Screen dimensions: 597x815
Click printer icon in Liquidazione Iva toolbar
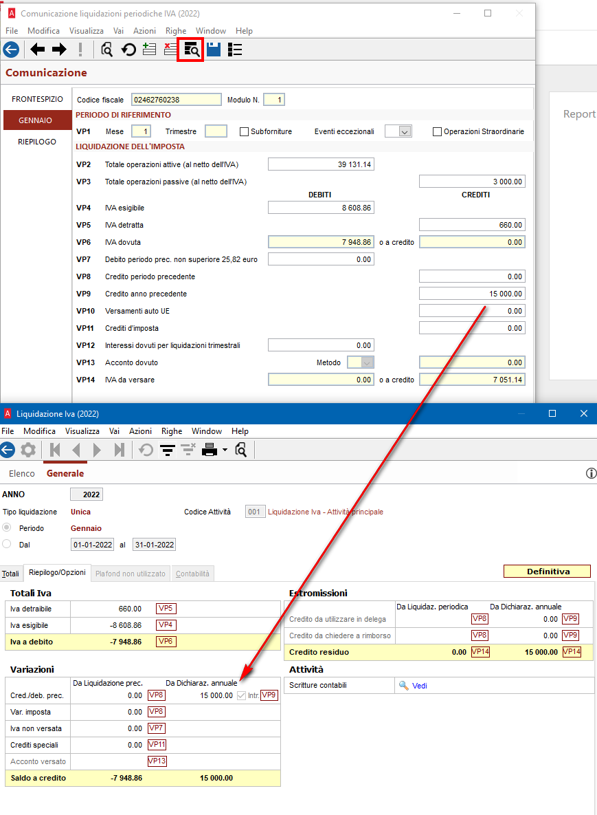coord(210,450)
